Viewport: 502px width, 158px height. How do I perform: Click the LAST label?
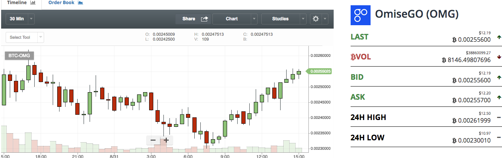[x=359, y=37]
